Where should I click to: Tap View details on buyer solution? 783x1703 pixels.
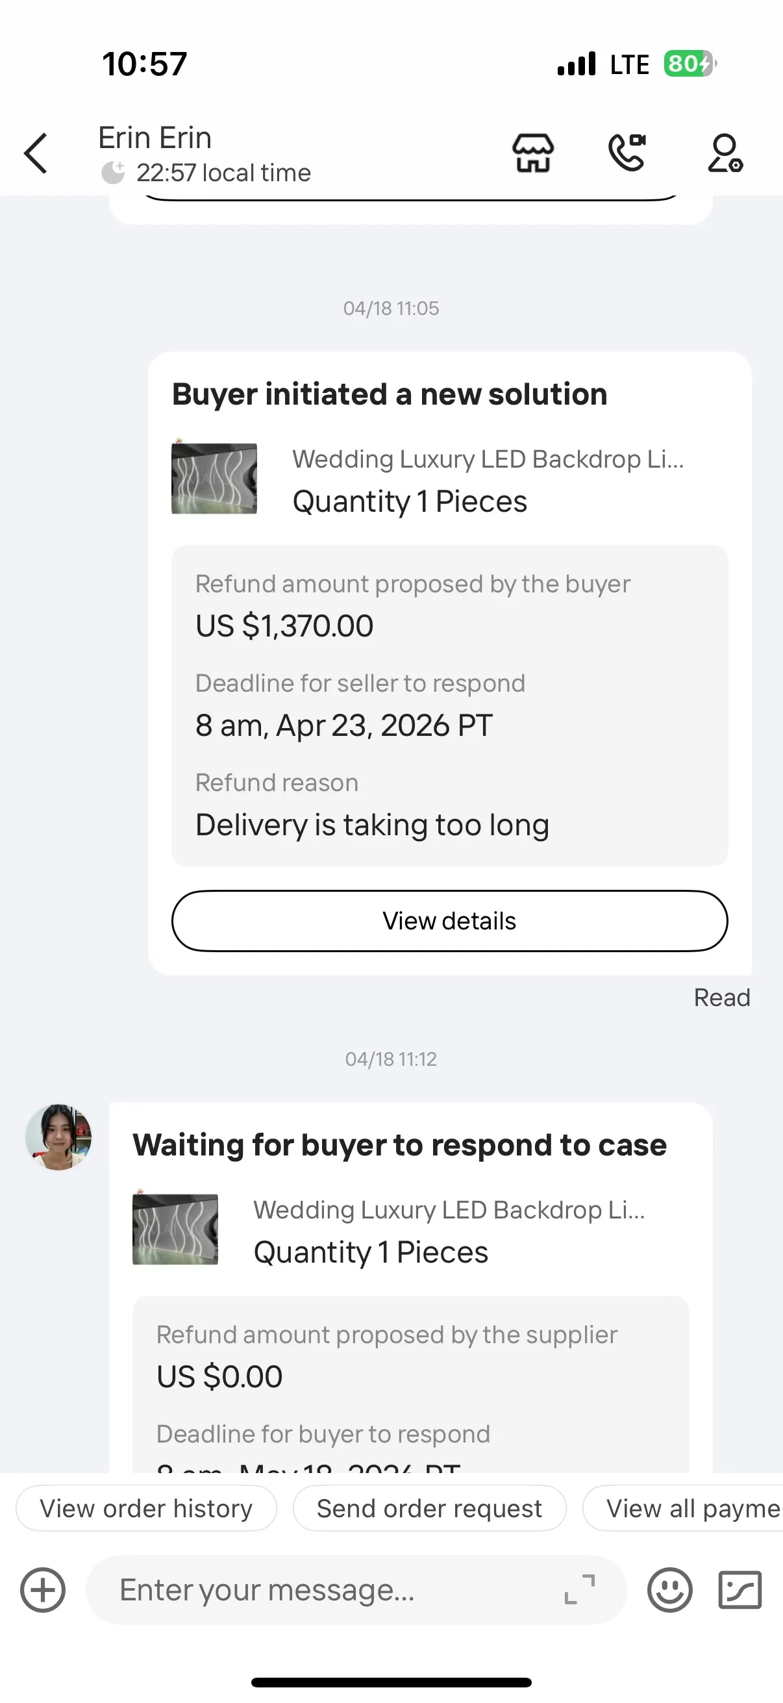(x=450, y=921)
